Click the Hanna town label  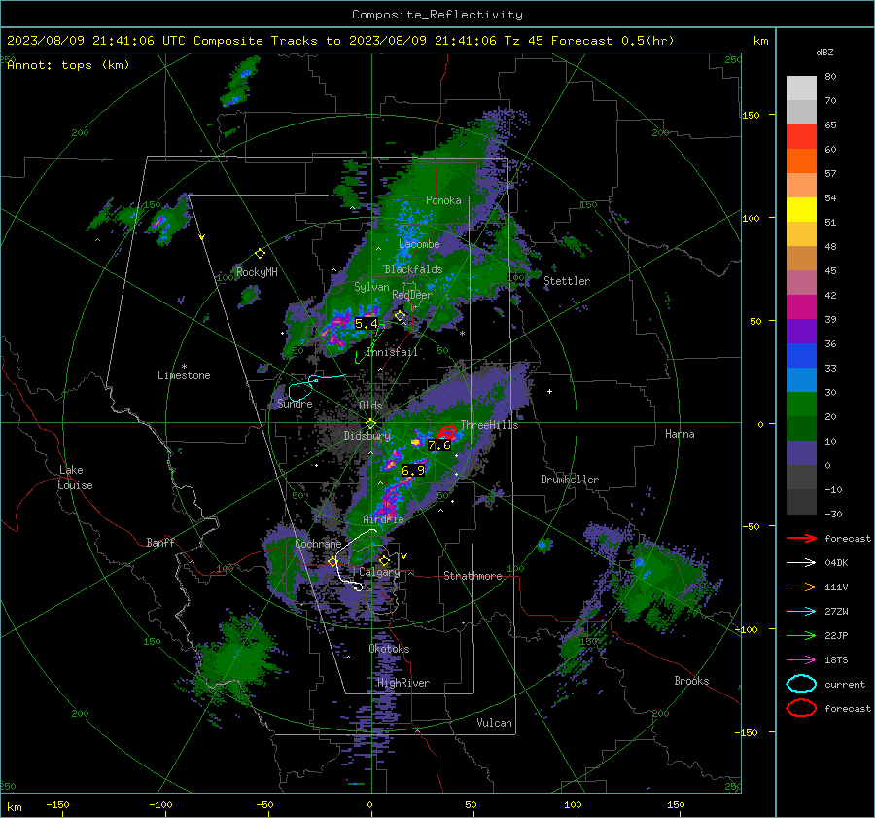tap(680, 434)
